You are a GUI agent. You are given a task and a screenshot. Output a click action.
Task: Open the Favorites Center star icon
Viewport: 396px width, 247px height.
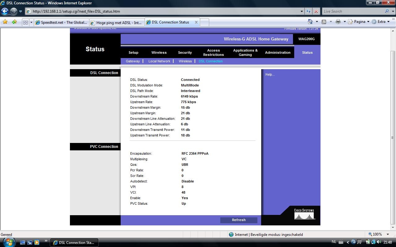[5, 22]
